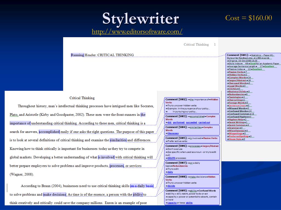The width and height of the screenshot is (281, 210).
Task: Click the 'Misspellings 0' statistic line
Action: tap(236, 134)
